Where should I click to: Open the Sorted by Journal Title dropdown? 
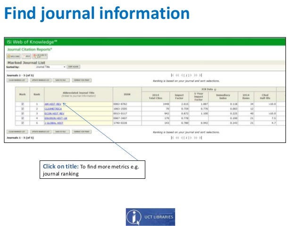click(x=50, y=67)
